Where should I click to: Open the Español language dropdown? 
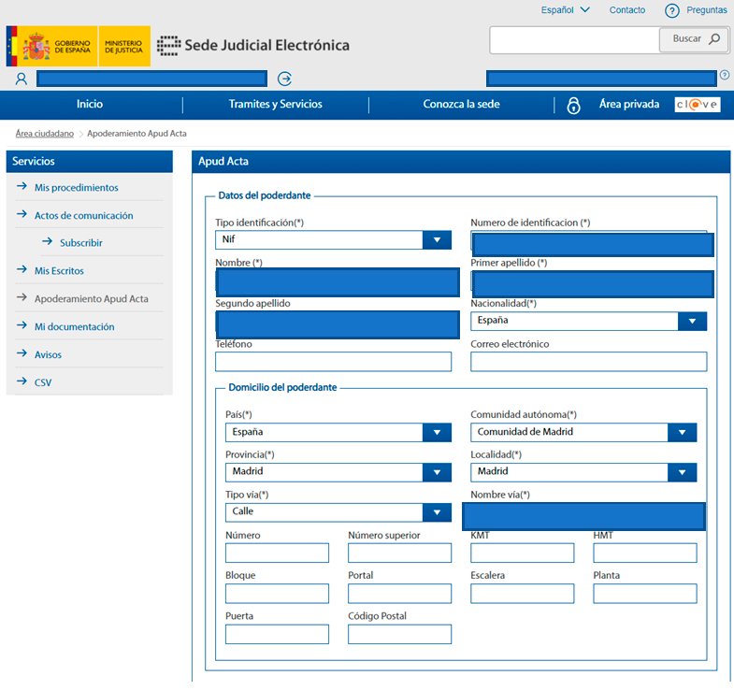coord(565,10)
